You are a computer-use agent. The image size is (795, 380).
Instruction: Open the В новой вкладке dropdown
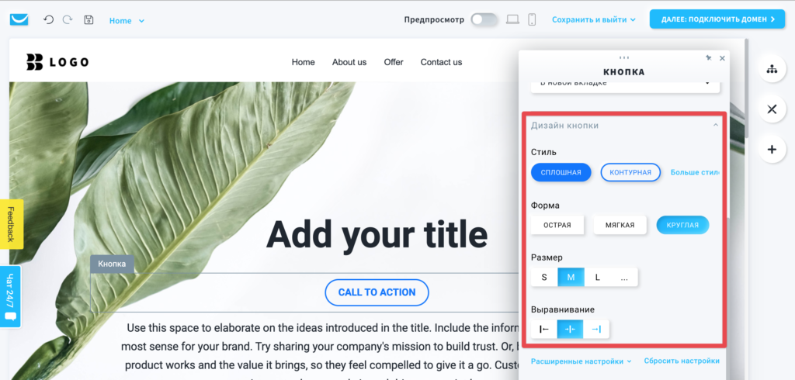click(x=625, y=85)
